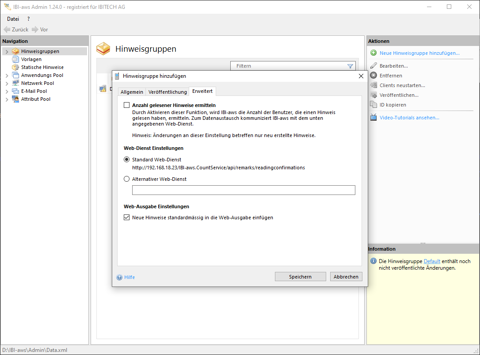Click the E-Mail Pool icon
The width and height of the screenshot is (480, 355).
pos(15,91)
